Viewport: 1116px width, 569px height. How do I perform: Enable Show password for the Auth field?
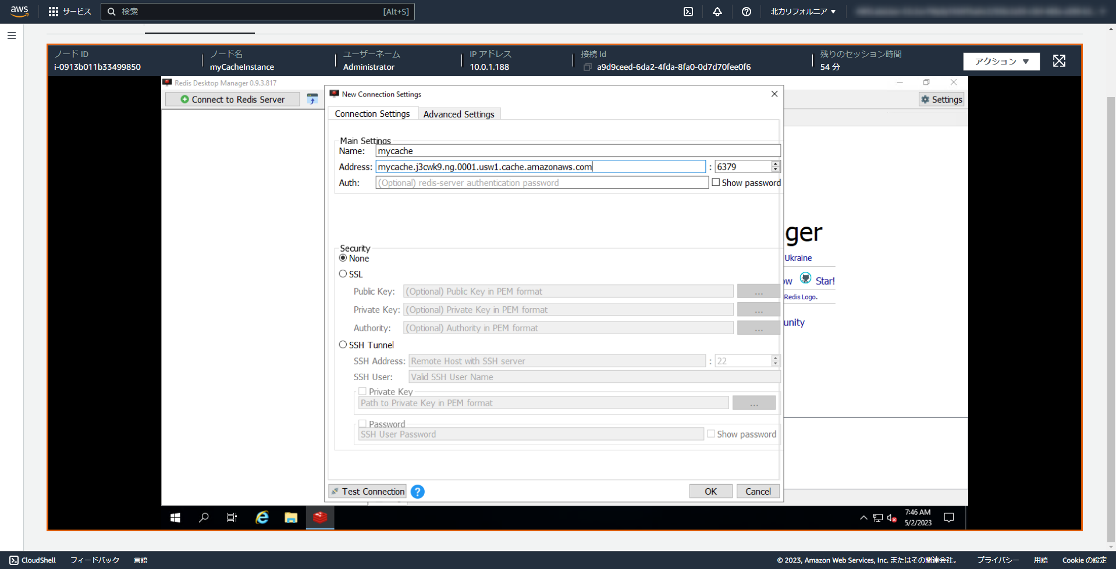point(716,182)
